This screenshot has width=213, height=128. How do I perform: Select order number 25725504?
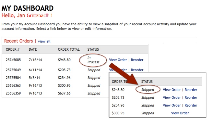13,78
